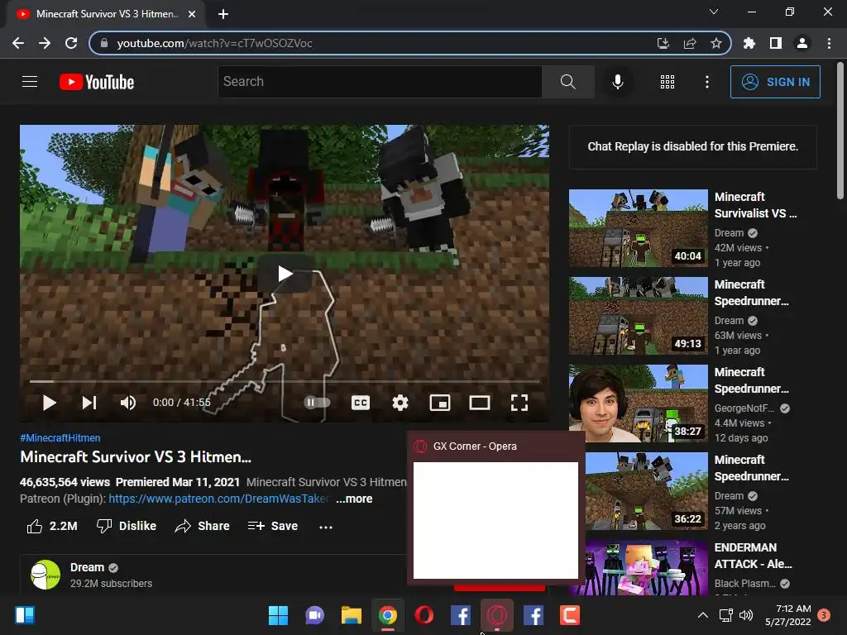This screenshot has width=847, height=635.
Task: Open the 36:22 Minecraft Speedrunner video title
Action: pyautogui.click(x=751, y=468)
